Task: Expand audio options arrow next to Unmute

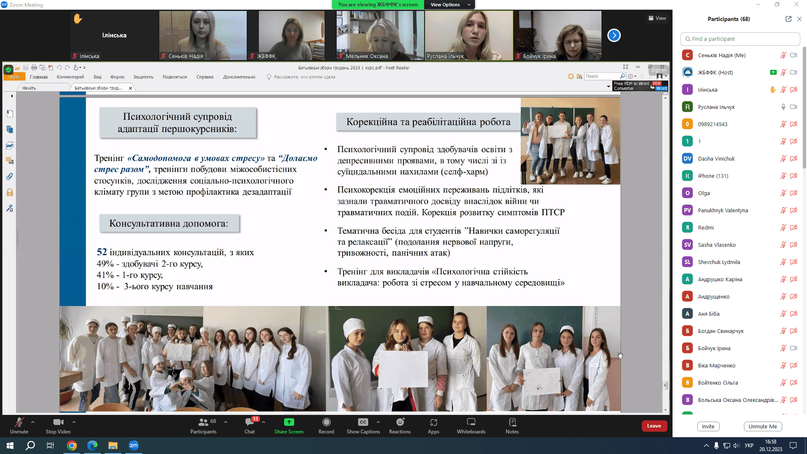Action: (x=33, y=422)
